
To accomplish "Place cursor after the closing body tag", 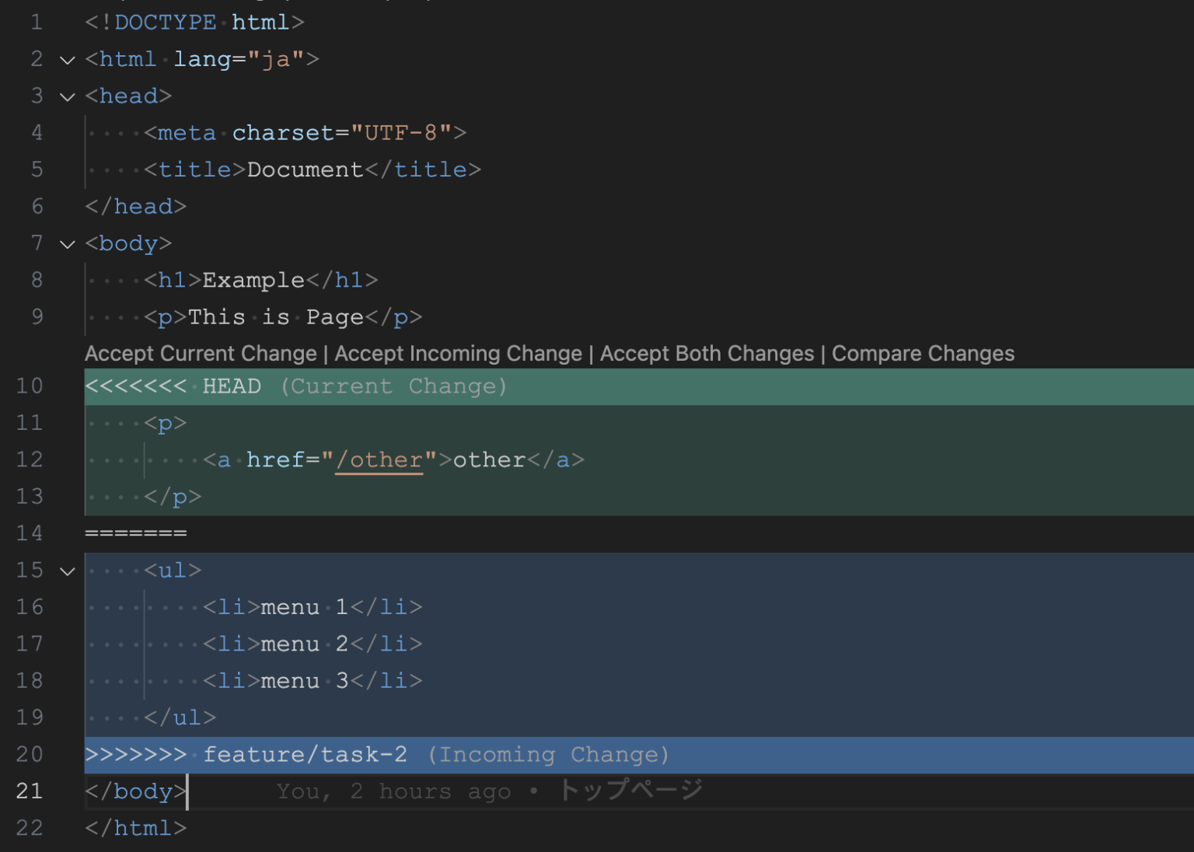I will [188, 791].
